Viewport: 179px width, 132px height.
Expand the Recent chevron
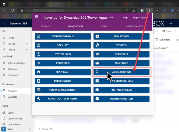27,44
